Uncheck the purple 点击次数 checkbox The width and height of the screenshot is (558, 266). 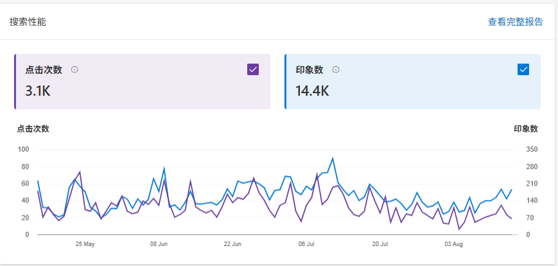click(x=253, y=69)
